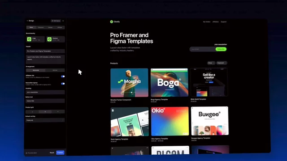287x161 pixels.
Task: Click the green Subscribe button
Action: click(221, 49)
